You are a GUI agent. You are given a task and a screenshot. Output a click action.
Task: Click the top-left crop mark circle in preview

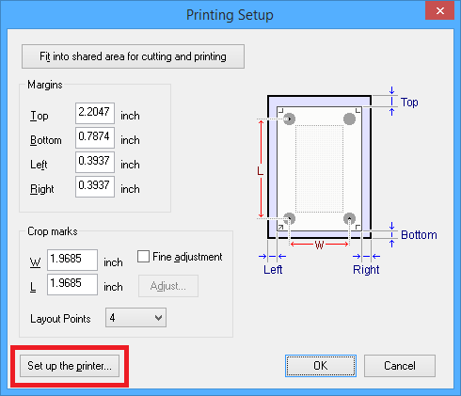click(289, 119)
